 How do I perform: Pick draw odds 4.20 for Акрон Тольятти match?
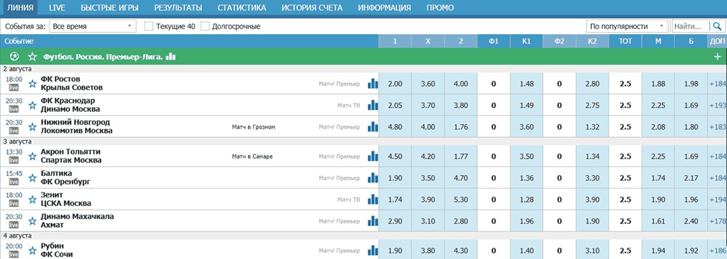point(428,156)
